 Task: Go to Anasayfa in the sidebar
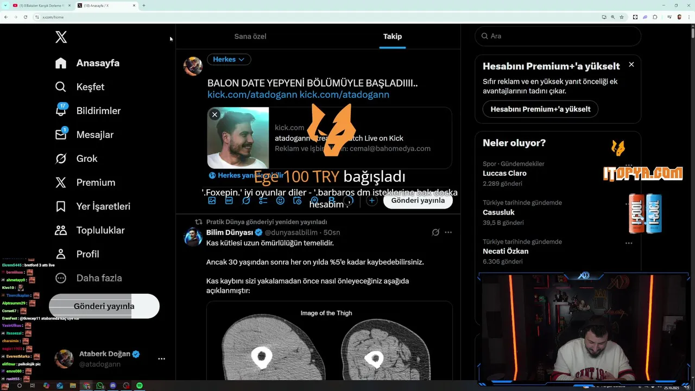[x=87, y=63]
